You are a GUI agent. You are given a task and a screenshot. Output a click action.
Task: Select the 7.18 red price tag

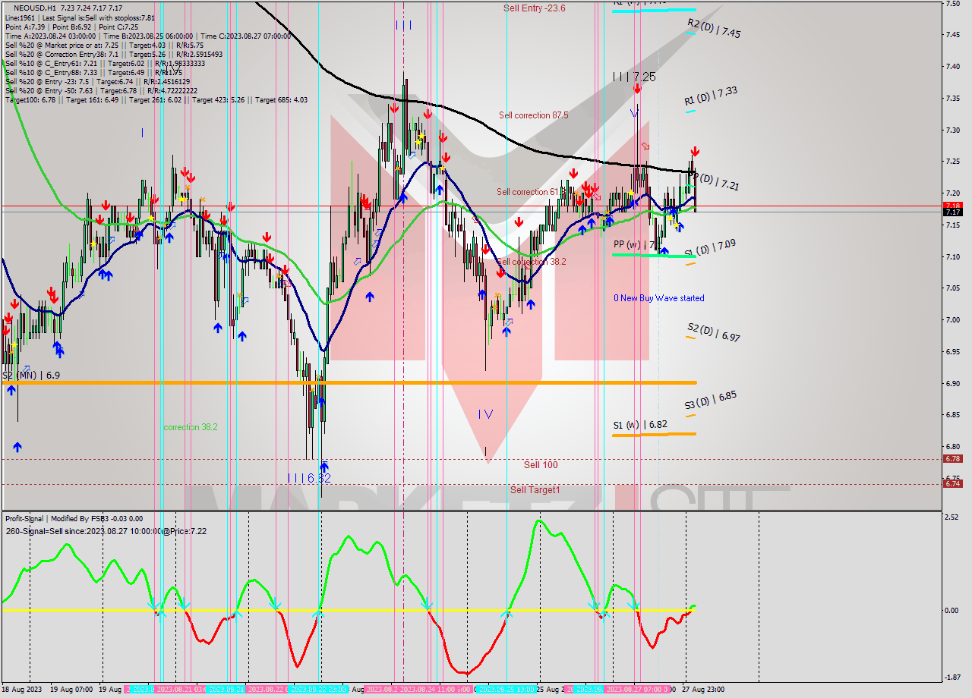tap(952, 206)
